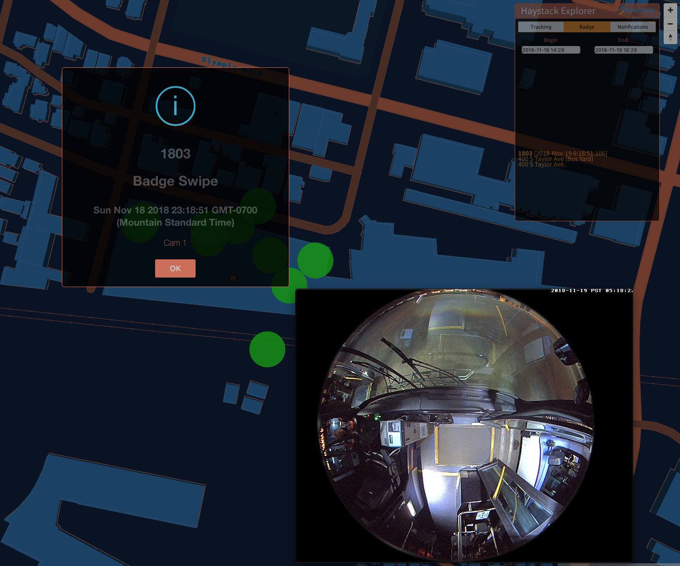
Task: Open the Cam 1 link in dialog
Action: [x=175, y=243]
